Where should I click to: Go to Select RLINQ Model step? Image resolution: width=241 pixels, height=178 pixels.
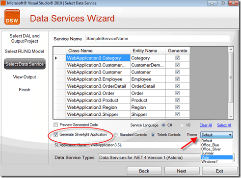click(25, 51)
